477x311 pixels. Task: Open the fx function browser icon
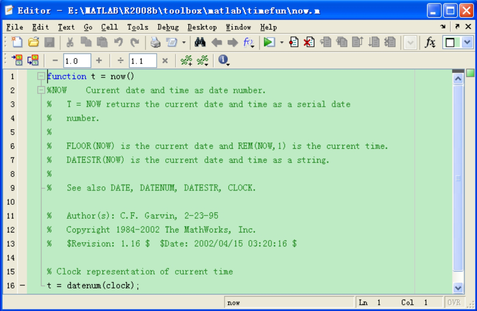pyautogui.click(x=430, y=42)
